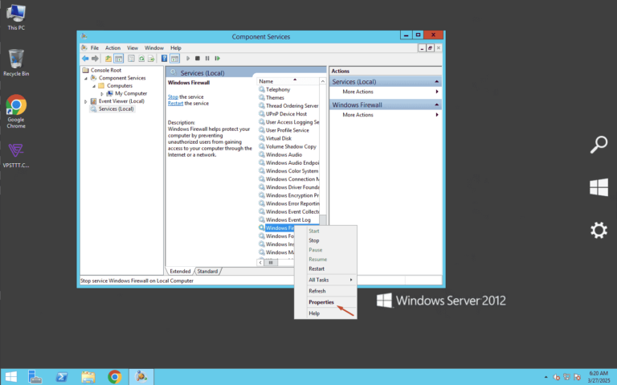The image size is (617, 385).
Task: Open the Settings gear charm
Action: pos(599,230)
